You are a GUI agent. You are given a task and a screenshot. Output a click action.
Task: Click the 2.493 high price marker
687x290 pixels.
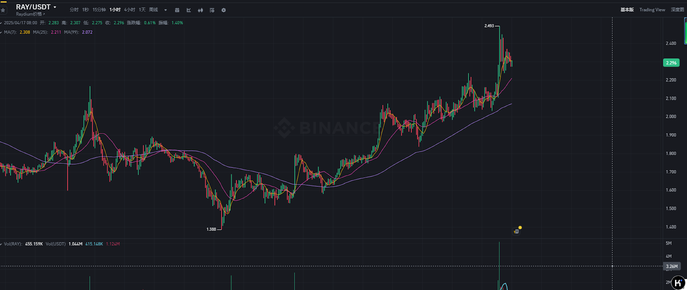click(489, 26)
